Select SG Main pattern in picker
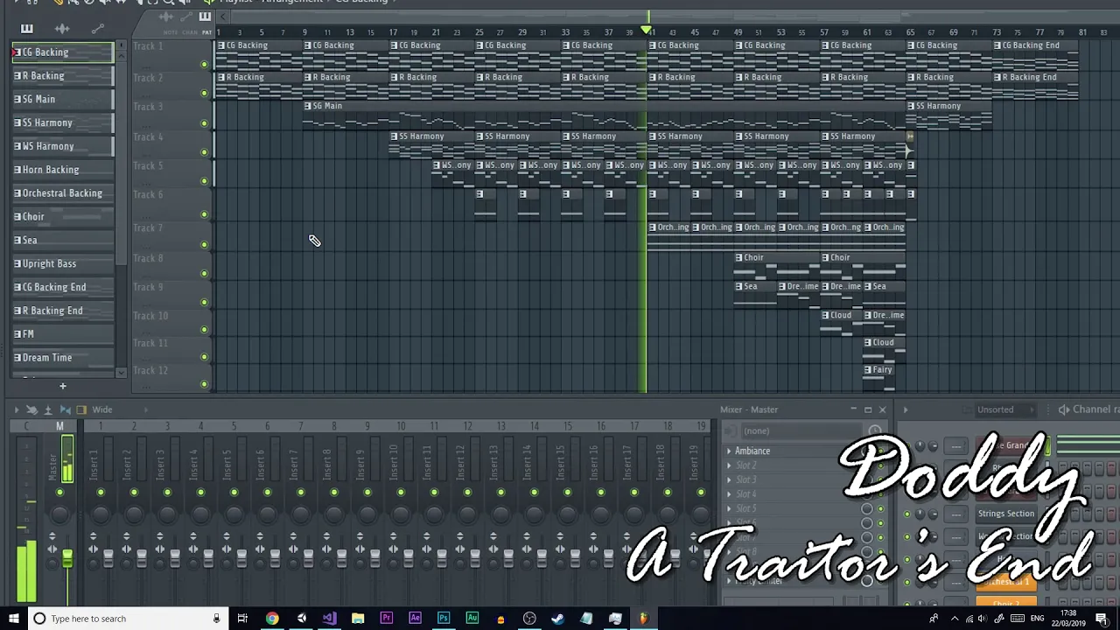The image size is (1120, 630). 63,100
